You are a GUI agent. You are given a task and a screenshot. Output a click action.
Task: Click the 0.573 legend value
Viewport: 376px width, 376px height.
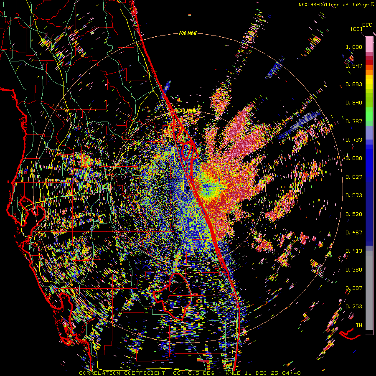(x=354, y=196)
